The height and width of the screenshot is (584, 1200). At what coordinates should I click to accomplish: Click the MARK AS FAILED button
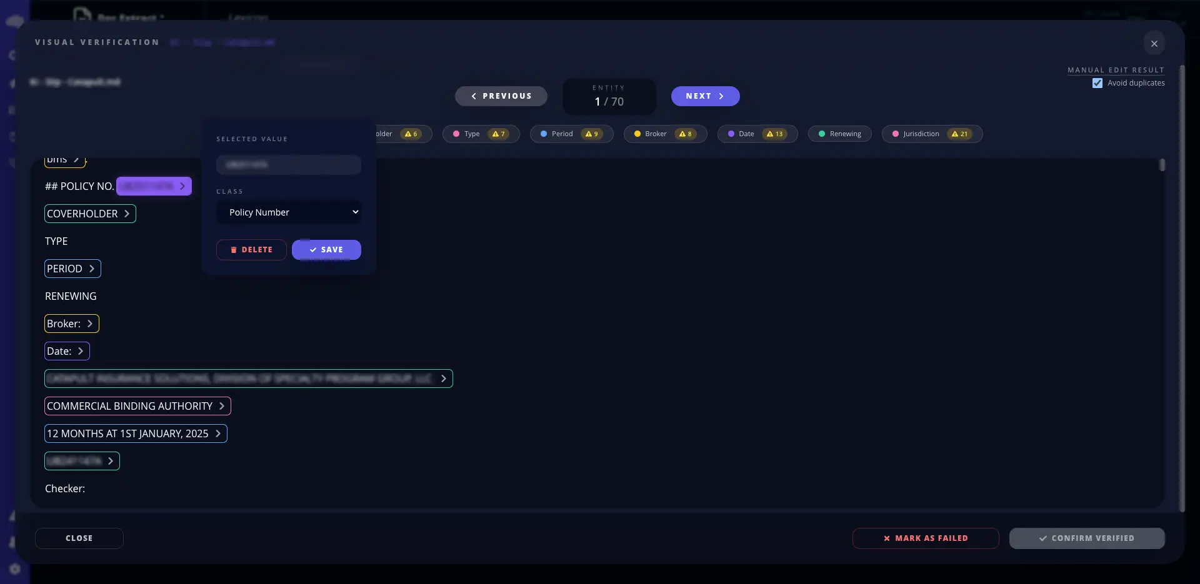pyautogui.click(x=924, y=538)
